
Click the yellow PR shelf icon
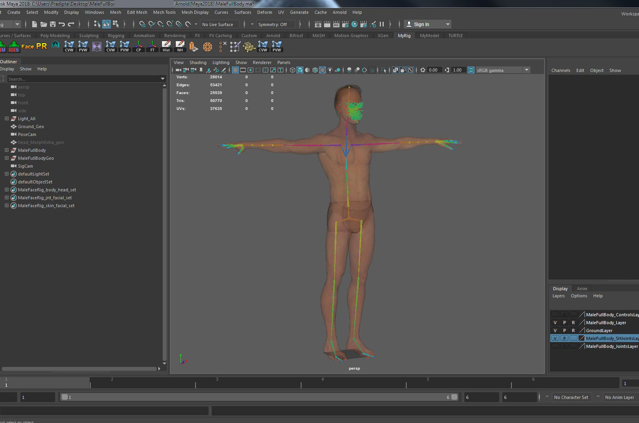coord(42,46)
